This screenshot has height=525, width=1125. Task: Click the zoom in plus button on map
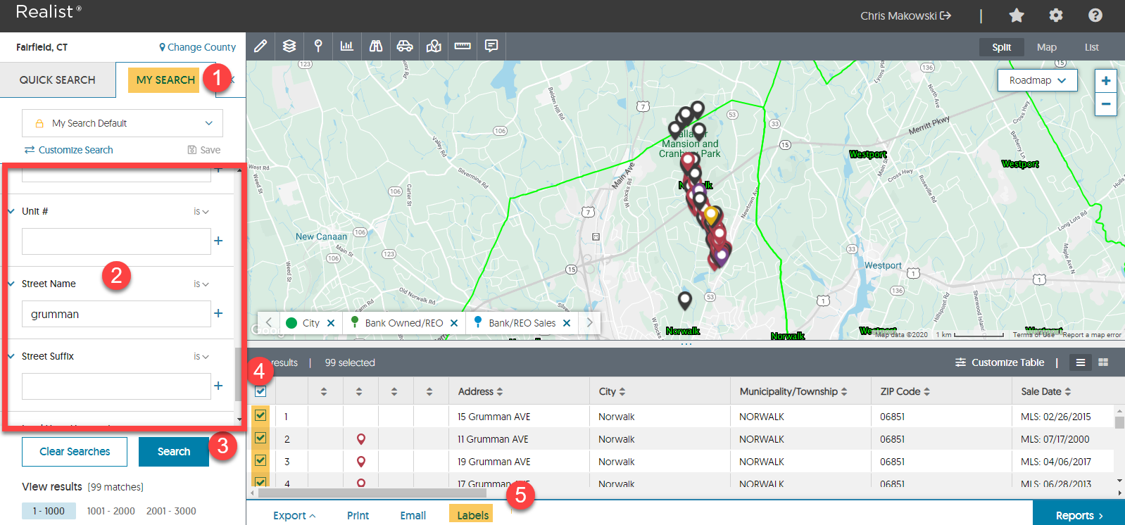click(x=1106, y=81)
